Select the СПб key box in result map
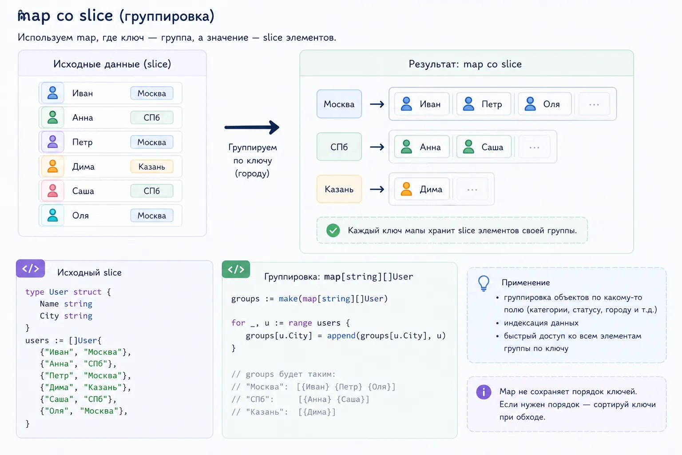The width and height of the screenshot is (682, 455). (x=339, y=147)
